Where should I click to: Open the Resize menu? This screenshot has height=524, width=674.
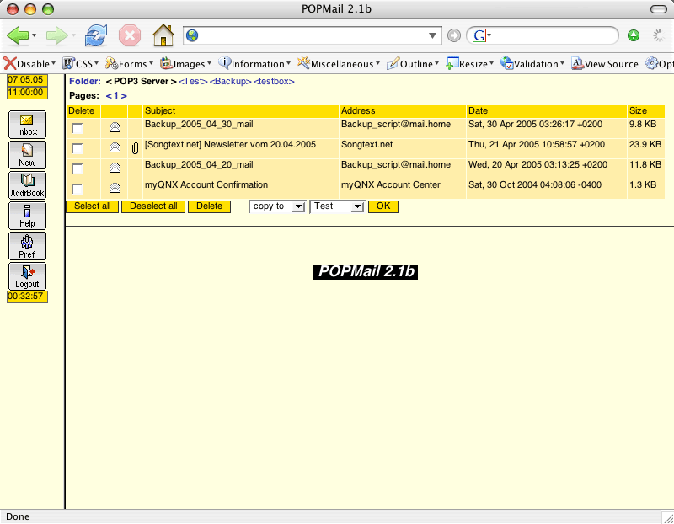click(x=470, y=64)
